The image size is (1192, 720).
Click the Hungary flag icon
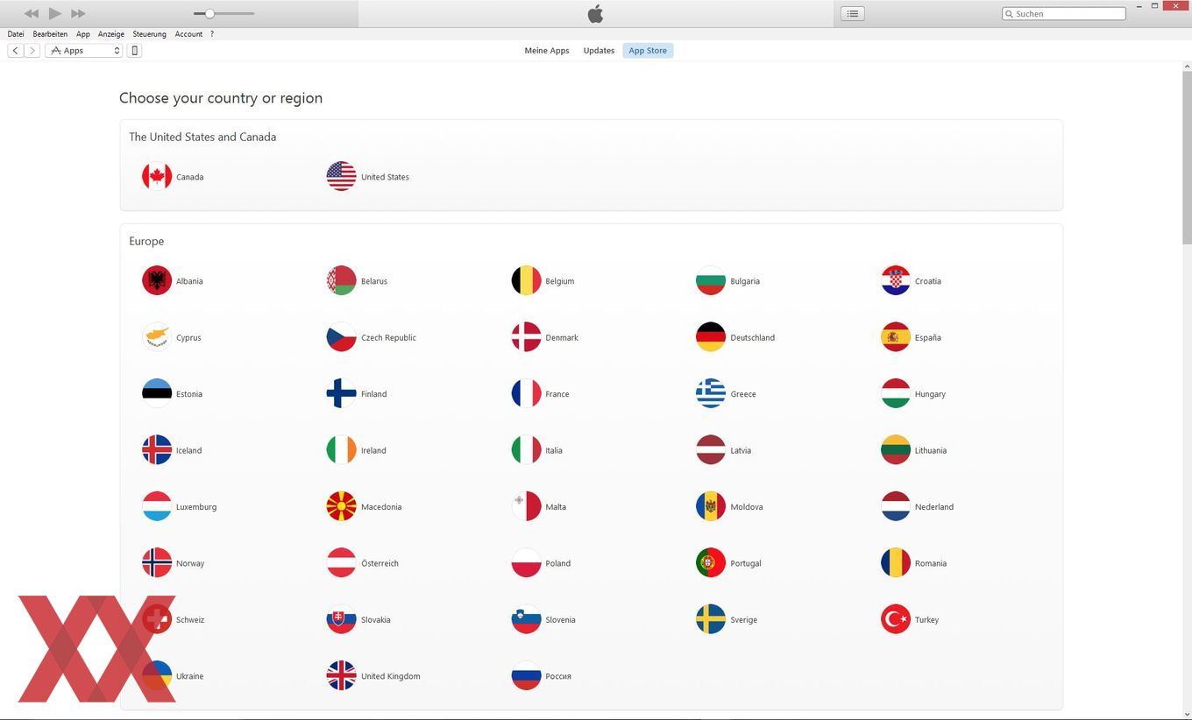coord(896,393)
